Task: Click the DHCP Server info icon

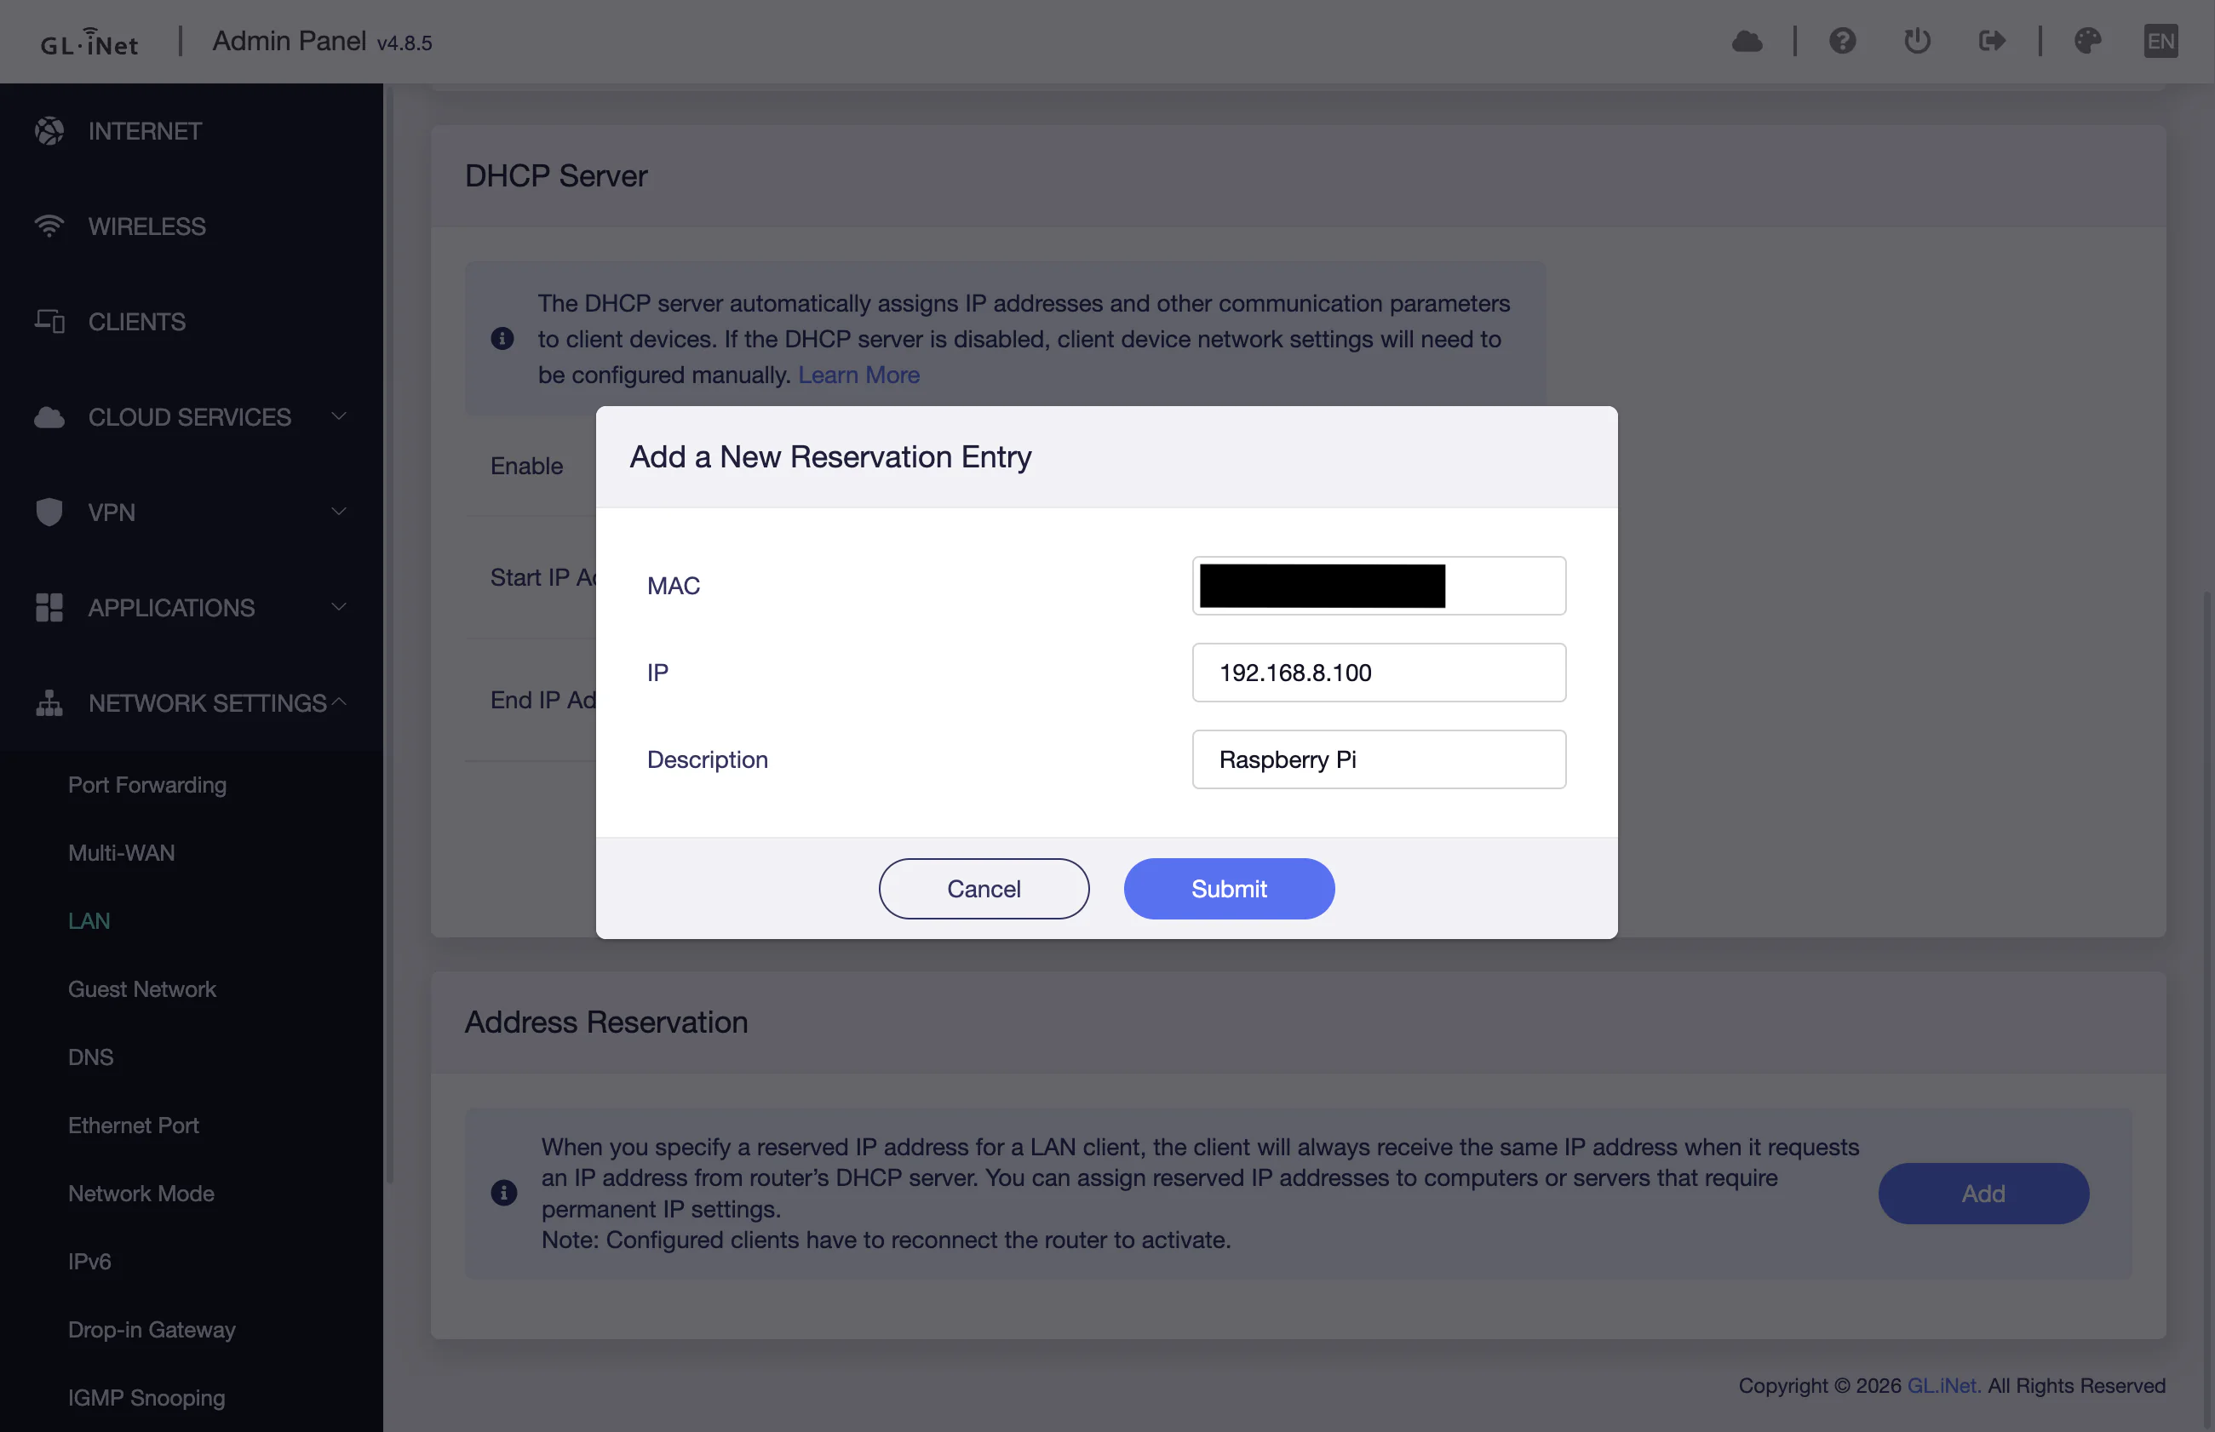Action: pyautogui.click(x=502, y=339)
